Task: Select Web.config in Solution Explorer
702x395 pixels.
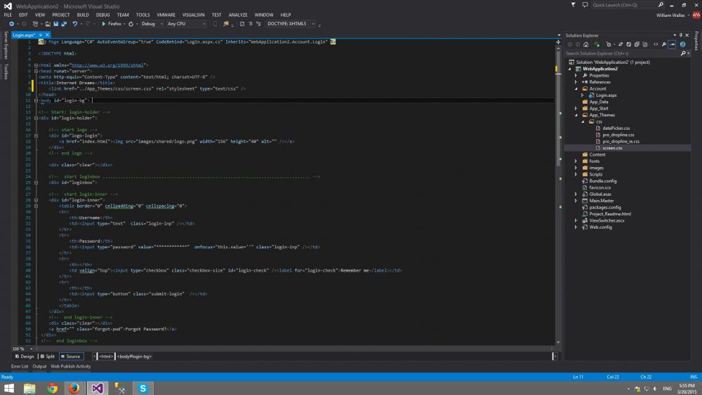Action: coord(600,227)
